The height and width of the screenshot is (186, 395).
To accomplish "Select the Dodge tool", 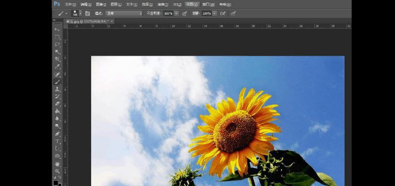I will click(57, 126).
